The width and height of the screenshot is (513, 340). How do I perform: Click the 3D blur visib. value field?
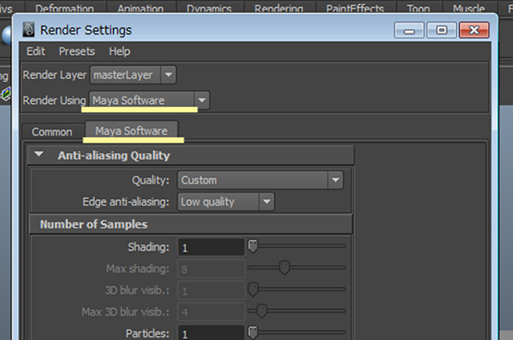click(x=211, y=290)
